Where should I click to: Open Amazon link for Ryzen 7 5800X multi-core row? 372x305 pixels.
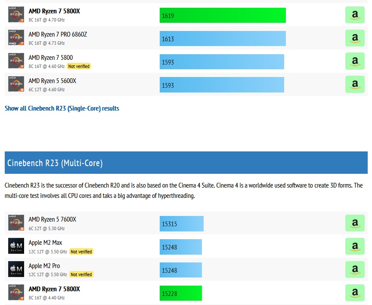coord(355,293)
